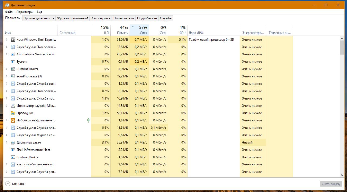The image size is (347, 192).
Task: Click gear icon of Служба узла: Служба сов
Action: click(13, 84)
